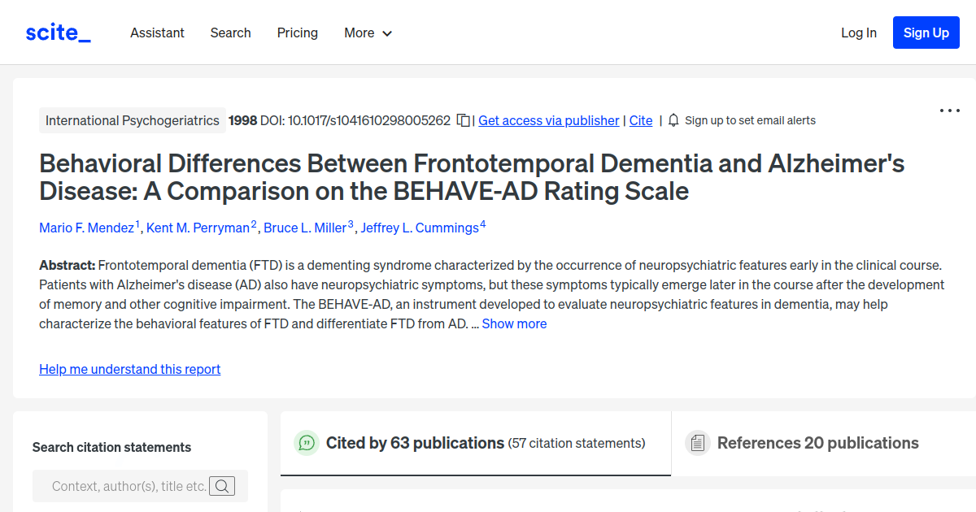The image size is (976, 512).
Task: Open the Search page from the navigation
Action: point(230,33)
